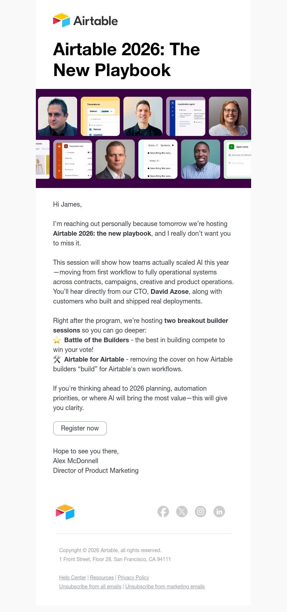Open Airtable's Facebook page via footer icon
The height and width of the screenshot is (612, 287).
coord(163,512)
